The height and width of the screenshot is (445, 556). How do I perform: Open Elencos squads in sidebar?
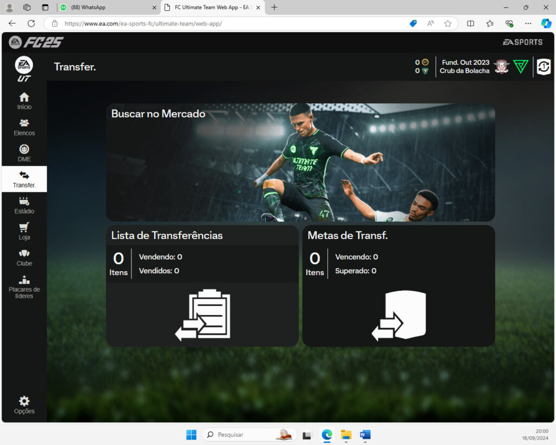click(24, 127)
